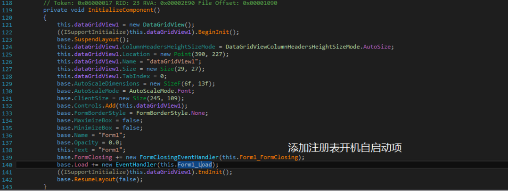Click ISupportInitialize cast on line 141
Image resolution: width=508 pixels, height=191 pixels.
click(95, 172)
